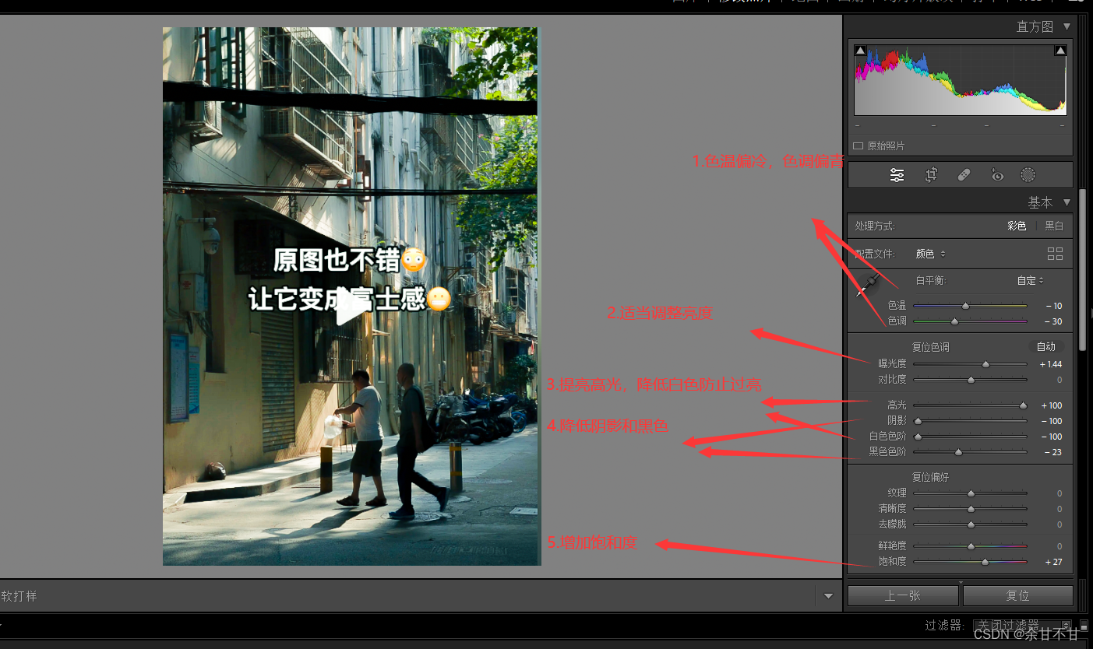This screenshot has width=1093, height=649.
Task: Open the 颜色 profile dropdown
Action: tap(930, 254)
